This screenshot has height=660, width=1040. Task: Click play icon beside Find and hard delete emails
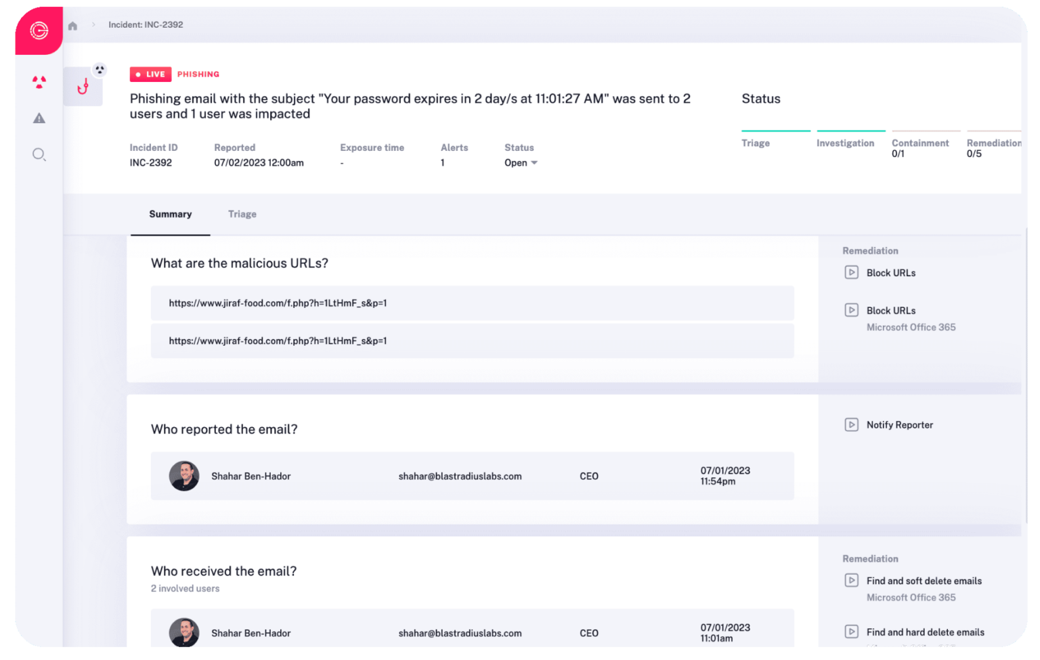(x=851, y=631)
